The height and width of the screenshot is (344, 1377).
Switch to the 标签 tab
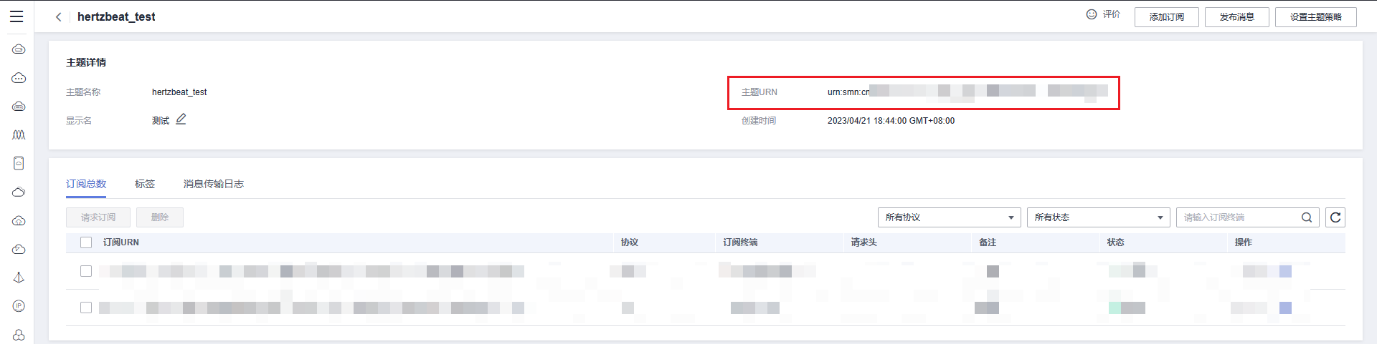click(x=145, y=184)
